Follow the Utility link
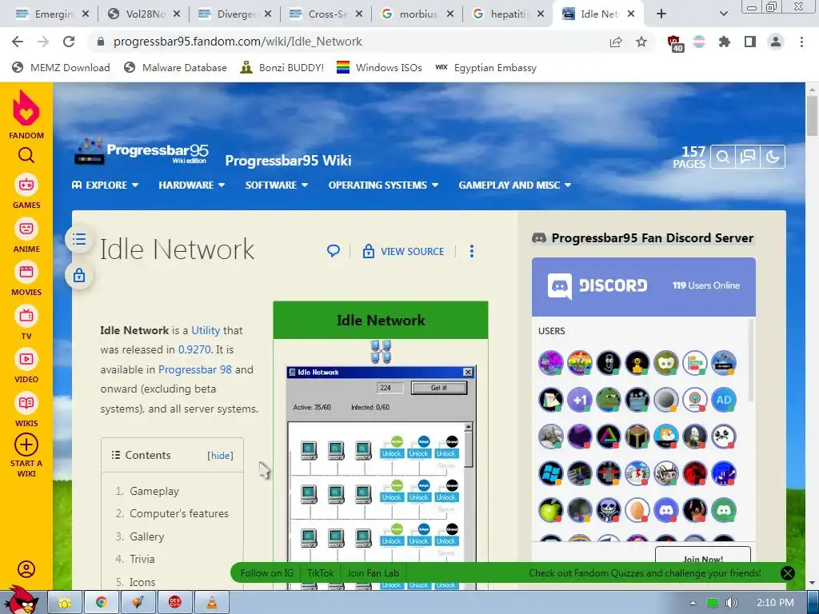The width and height of the screenshot is (819, 614). click(x=206, y=330)
